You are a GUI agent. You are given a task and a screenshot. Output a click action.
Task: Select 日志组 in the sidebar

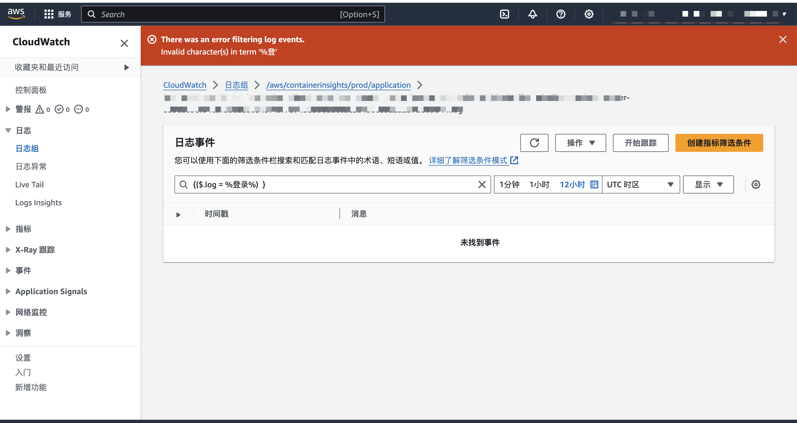pos(27,148)
